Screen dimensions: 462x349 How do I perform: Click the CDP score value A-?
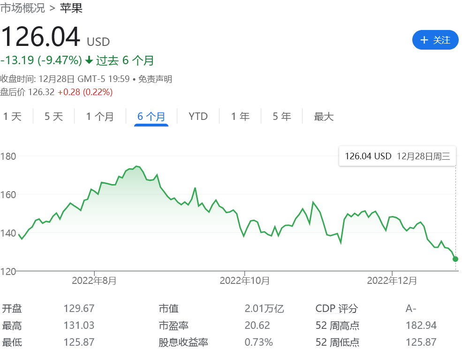(x=411, y=308)
